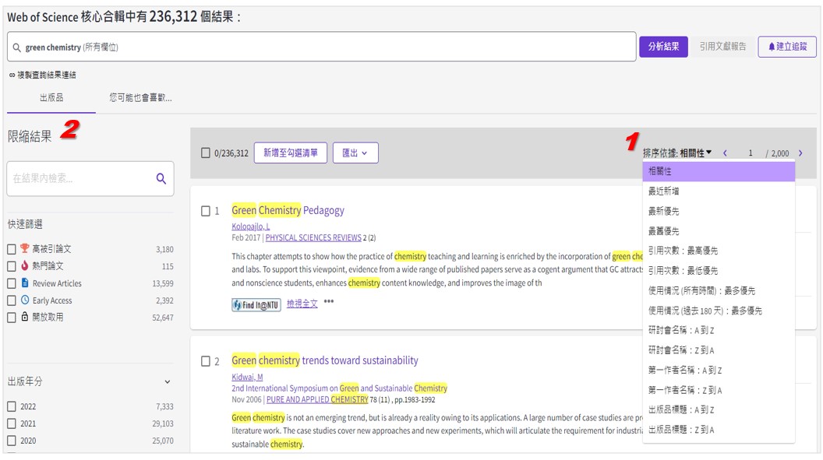Tick the Early Access filter checkbox
This screenshot has height=460, width=823.
tap(12, 300)
